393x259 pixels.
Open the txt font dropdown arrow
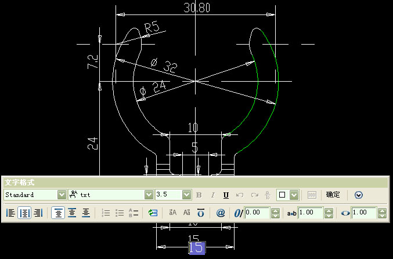[x=149, y=195]
